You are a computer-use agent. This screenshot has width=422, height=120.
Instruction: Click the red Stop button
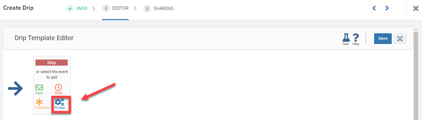point(51,63)
